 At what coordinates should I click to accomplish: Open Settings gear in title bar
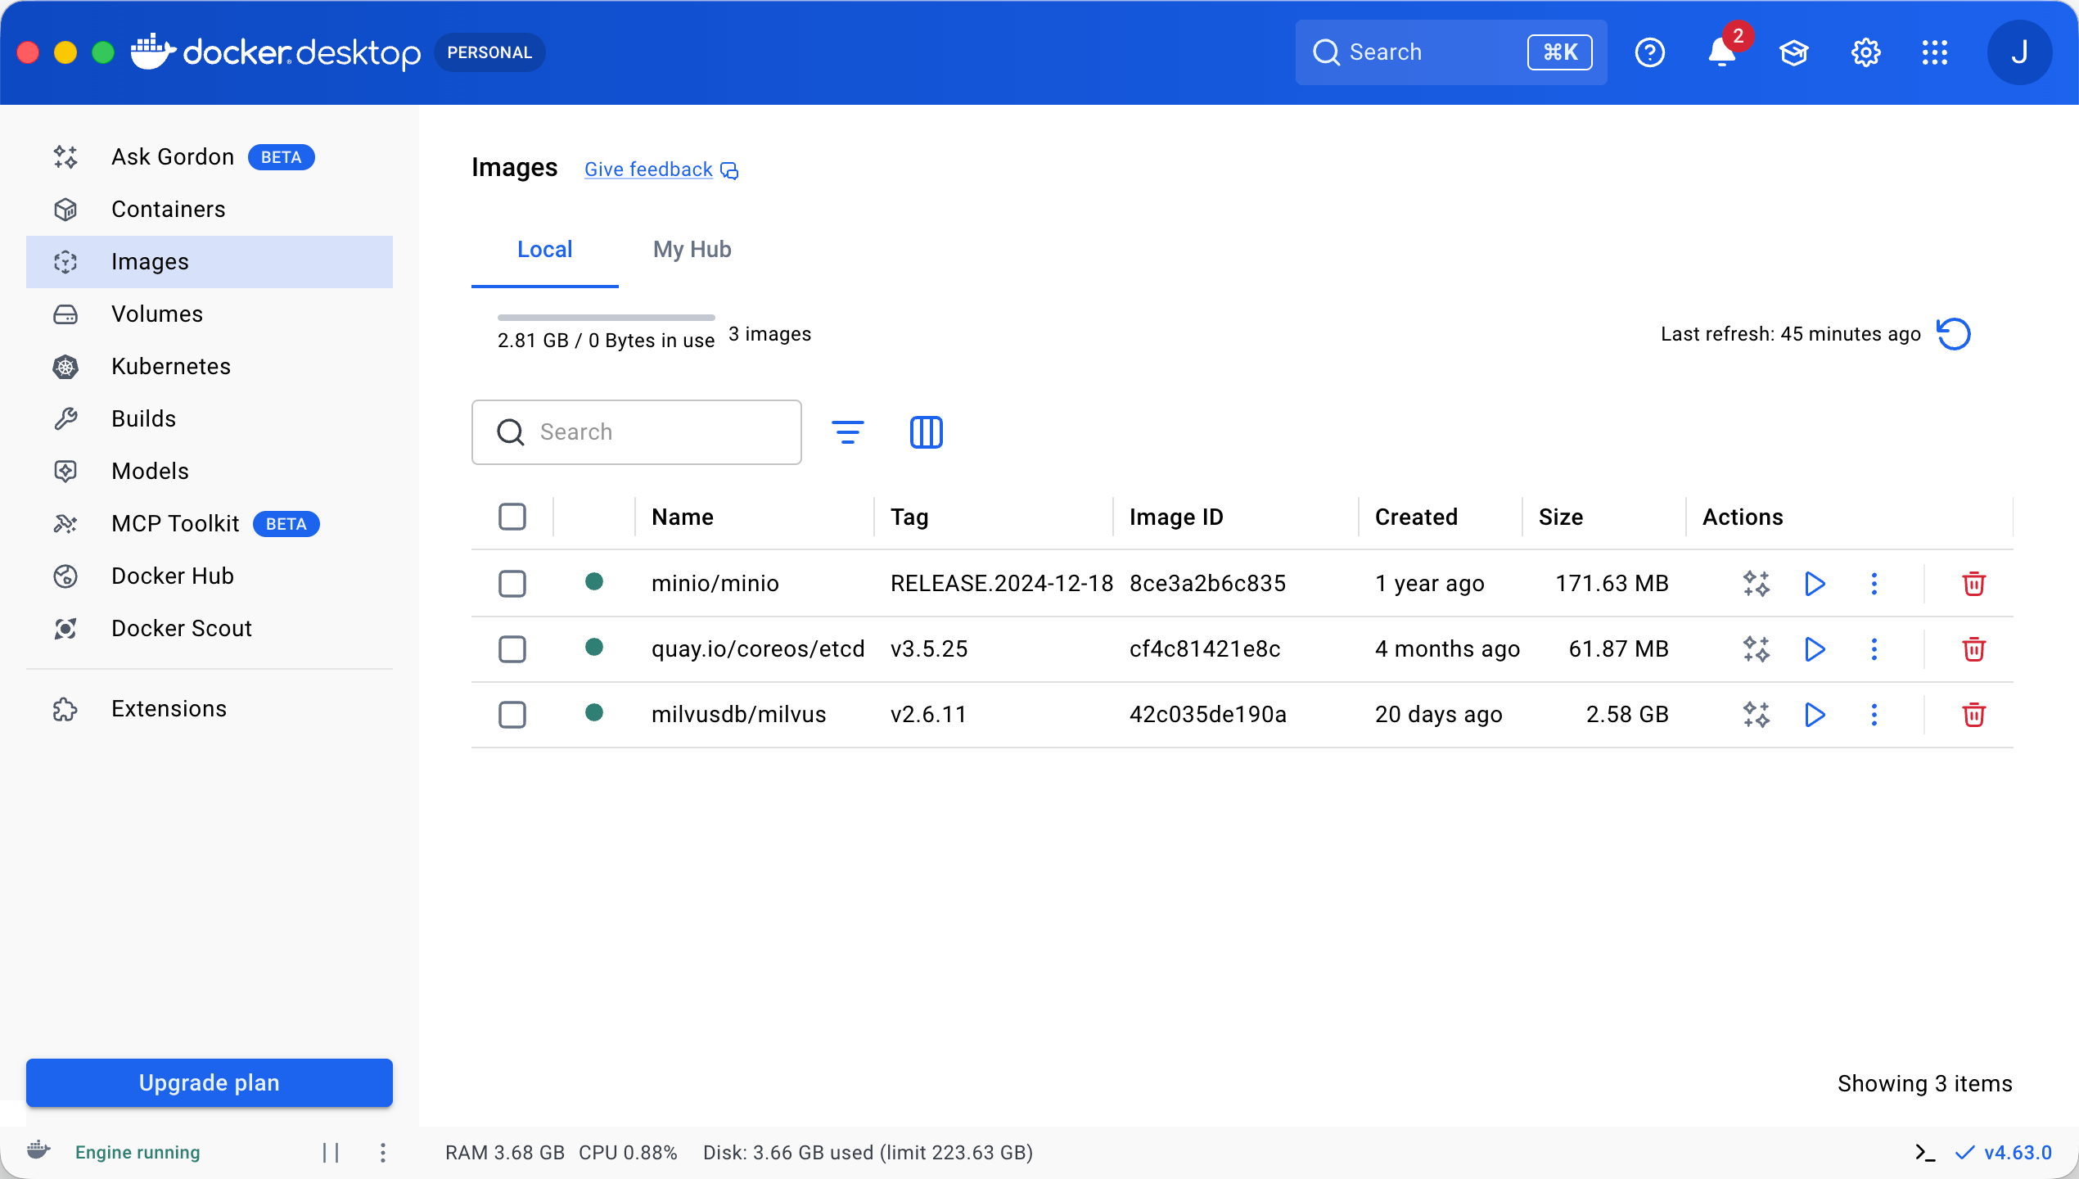click(1865, 52)
